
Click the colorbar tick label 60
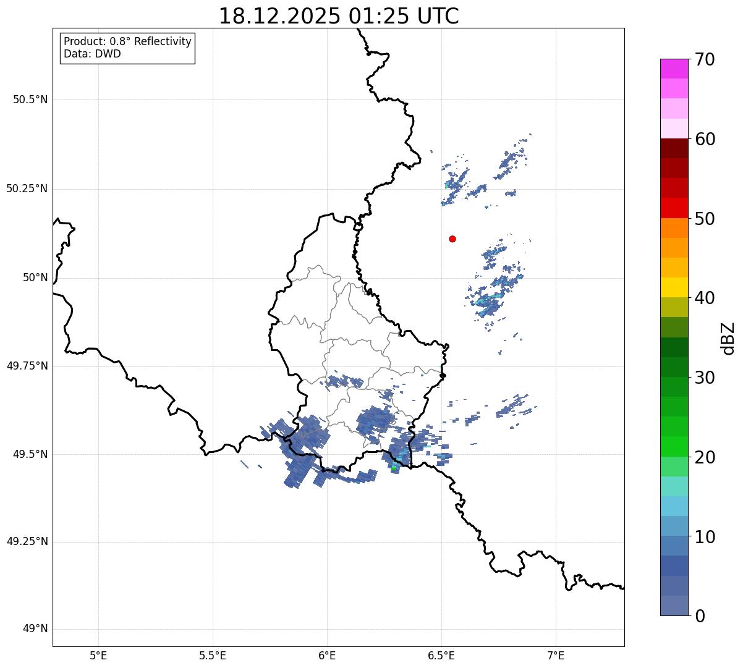pyautogui.click(x=705, y=139)
